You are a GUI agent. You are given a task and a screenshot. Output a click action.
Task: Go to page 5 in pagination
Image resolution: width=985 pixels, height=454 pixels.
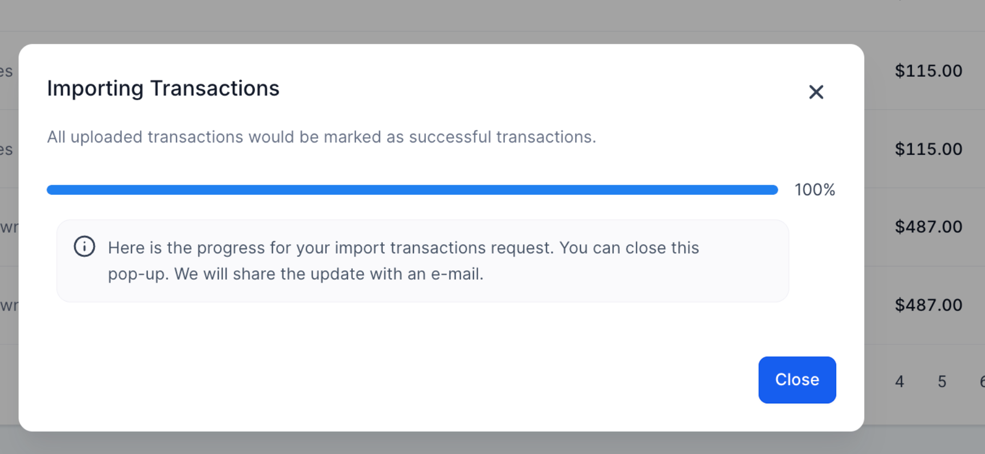pos(942,381)
